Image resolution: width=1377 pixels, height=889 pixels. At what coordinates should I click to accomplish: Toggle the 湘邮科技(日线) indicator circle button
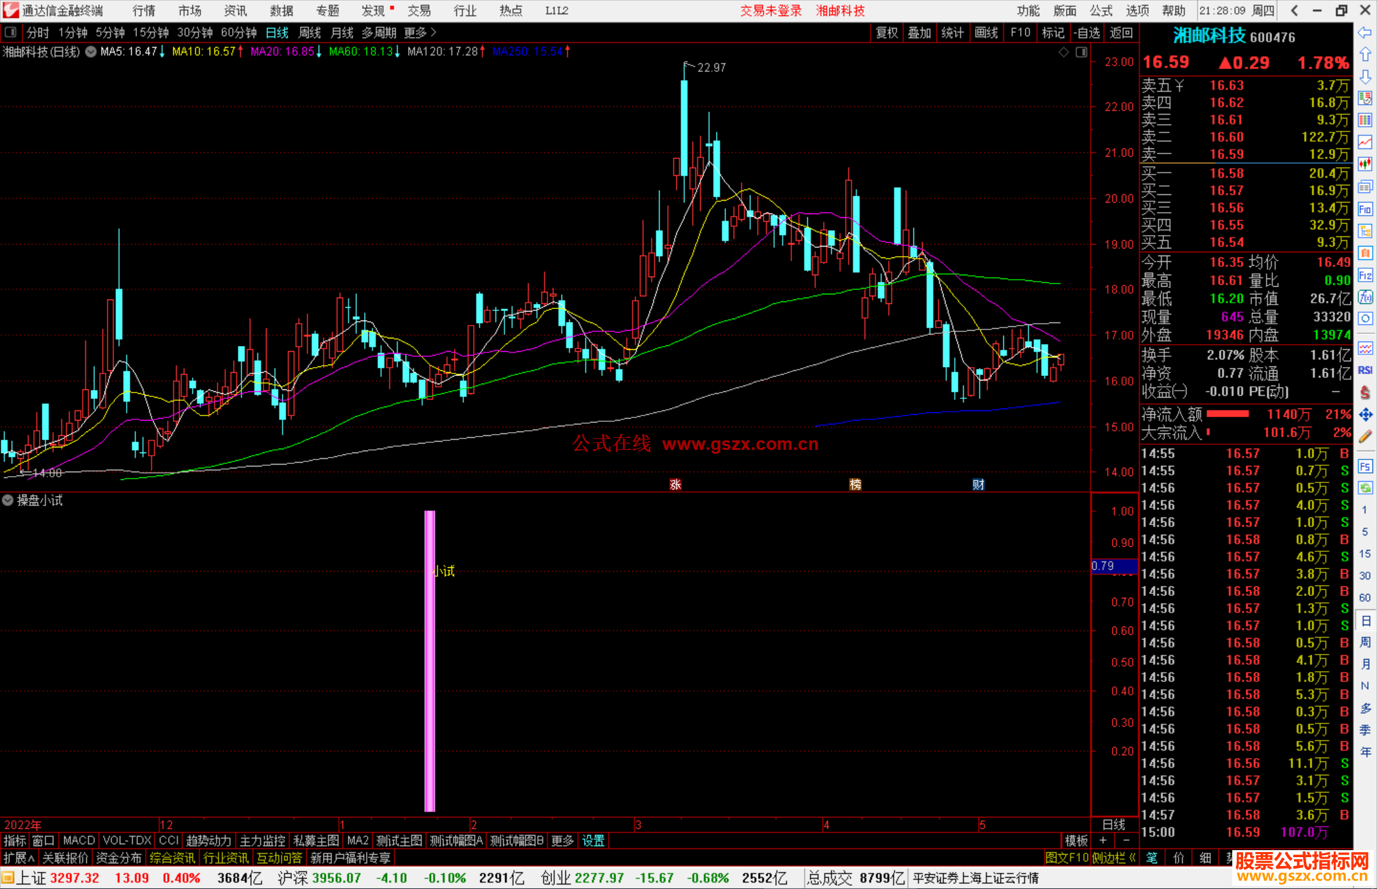tap(91, 52)
